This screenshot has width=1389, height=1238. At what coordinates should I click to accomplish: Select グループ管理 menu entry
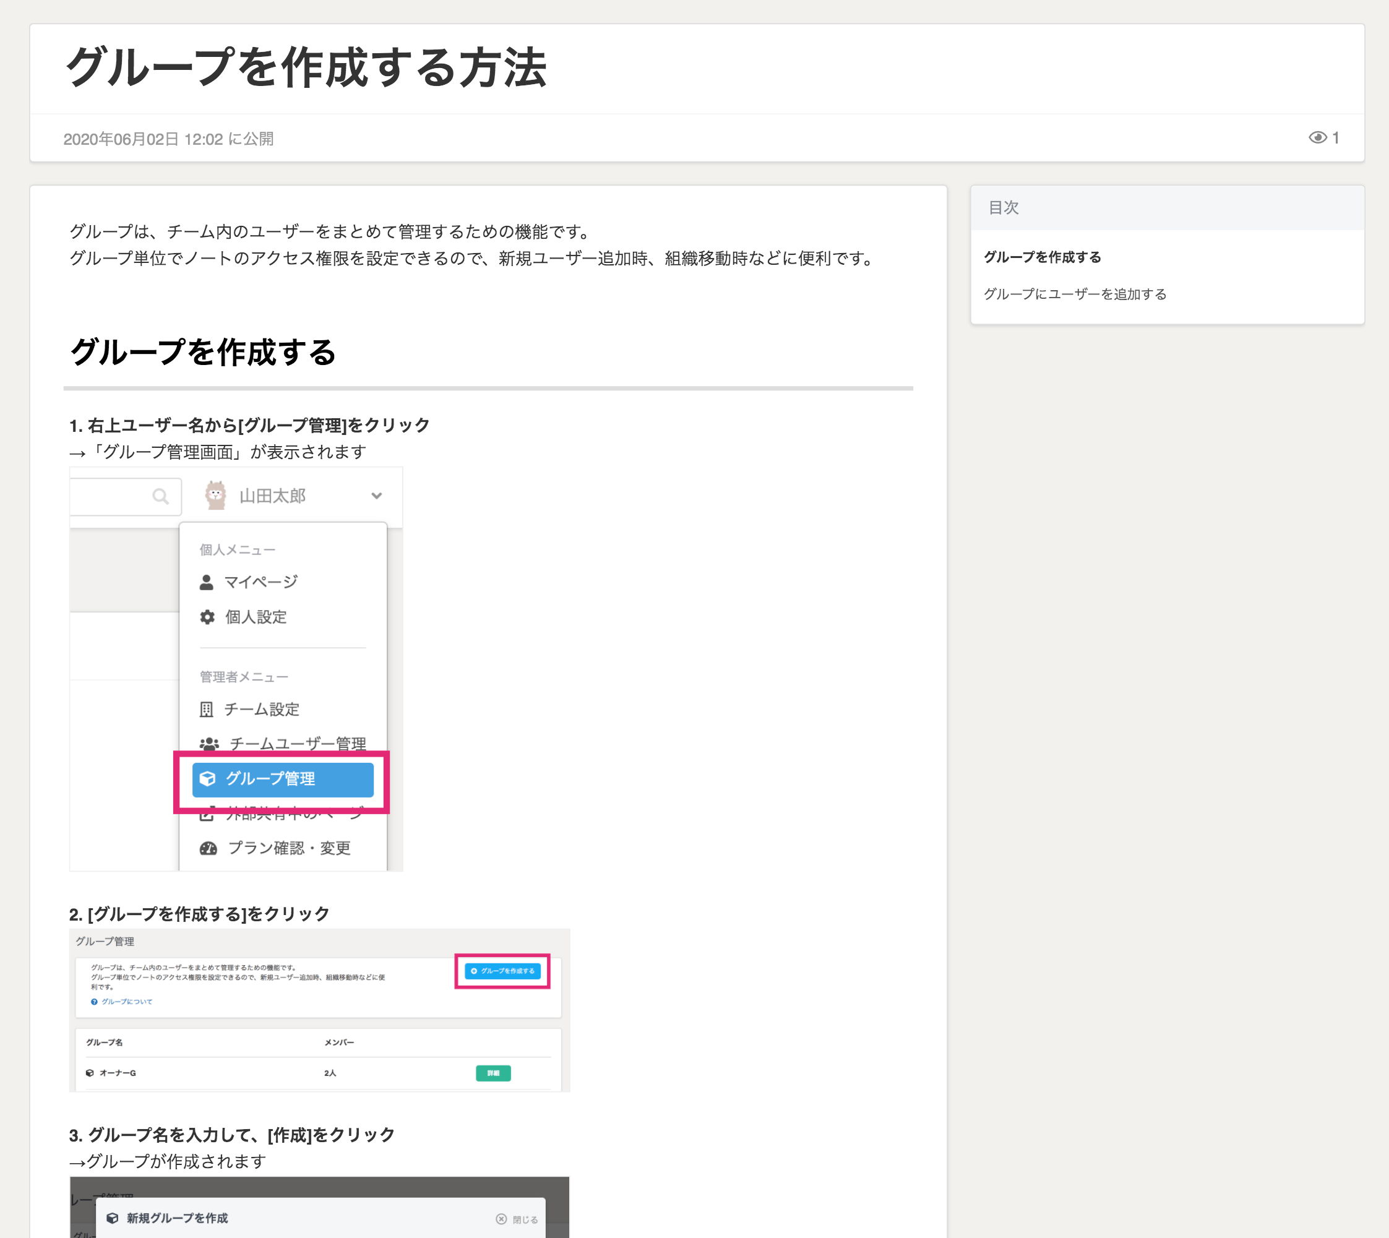(282, 780)
